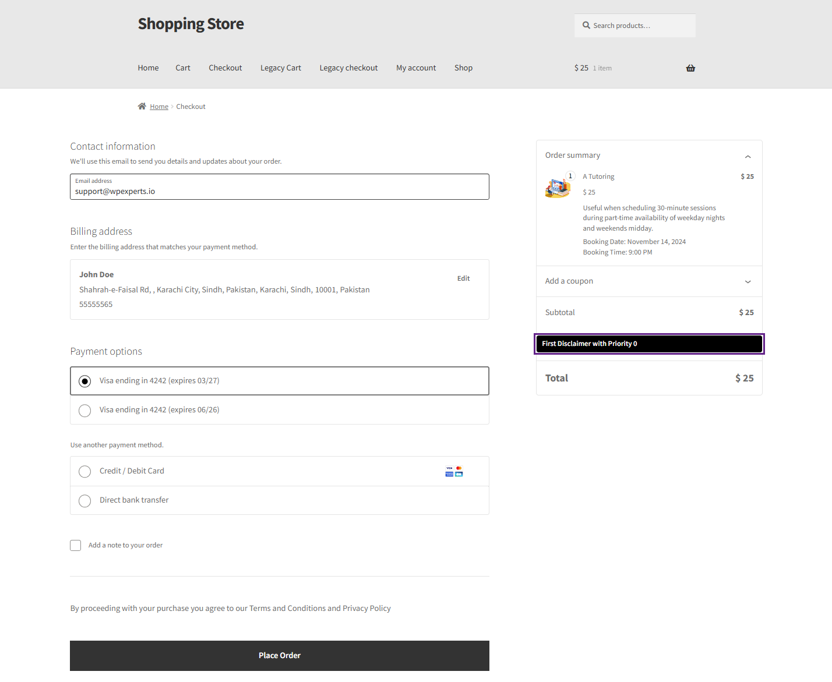This screenshot has height=682, width=832.
Task: Edit the billing address
Action: [463, 278]
